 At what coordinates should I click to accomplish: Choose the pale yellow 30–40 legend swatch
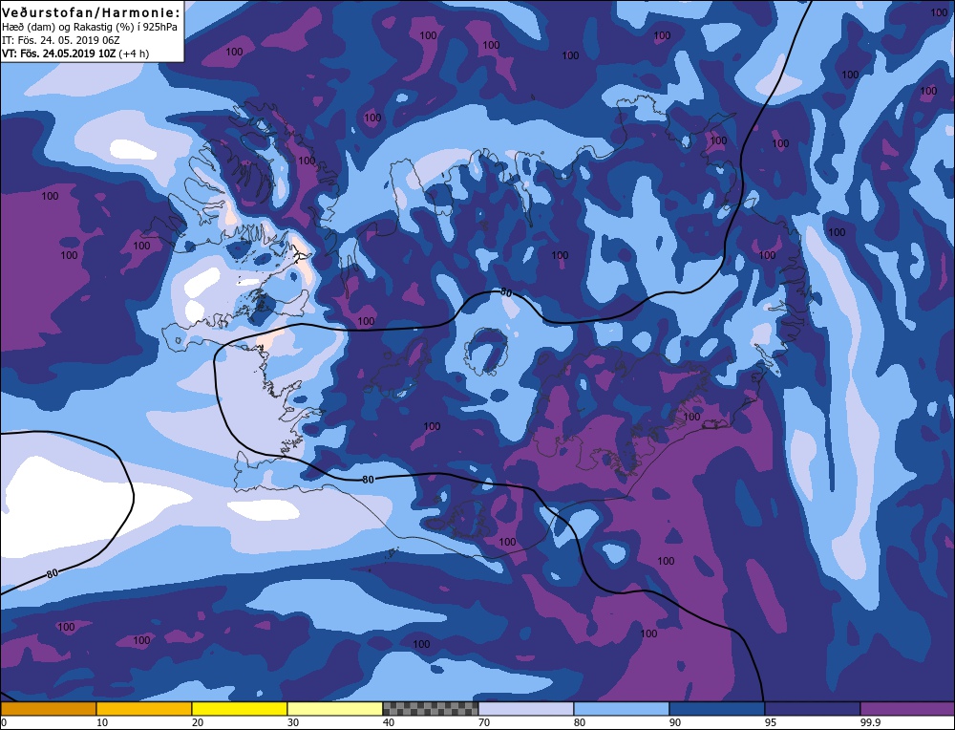coord(335,709)
